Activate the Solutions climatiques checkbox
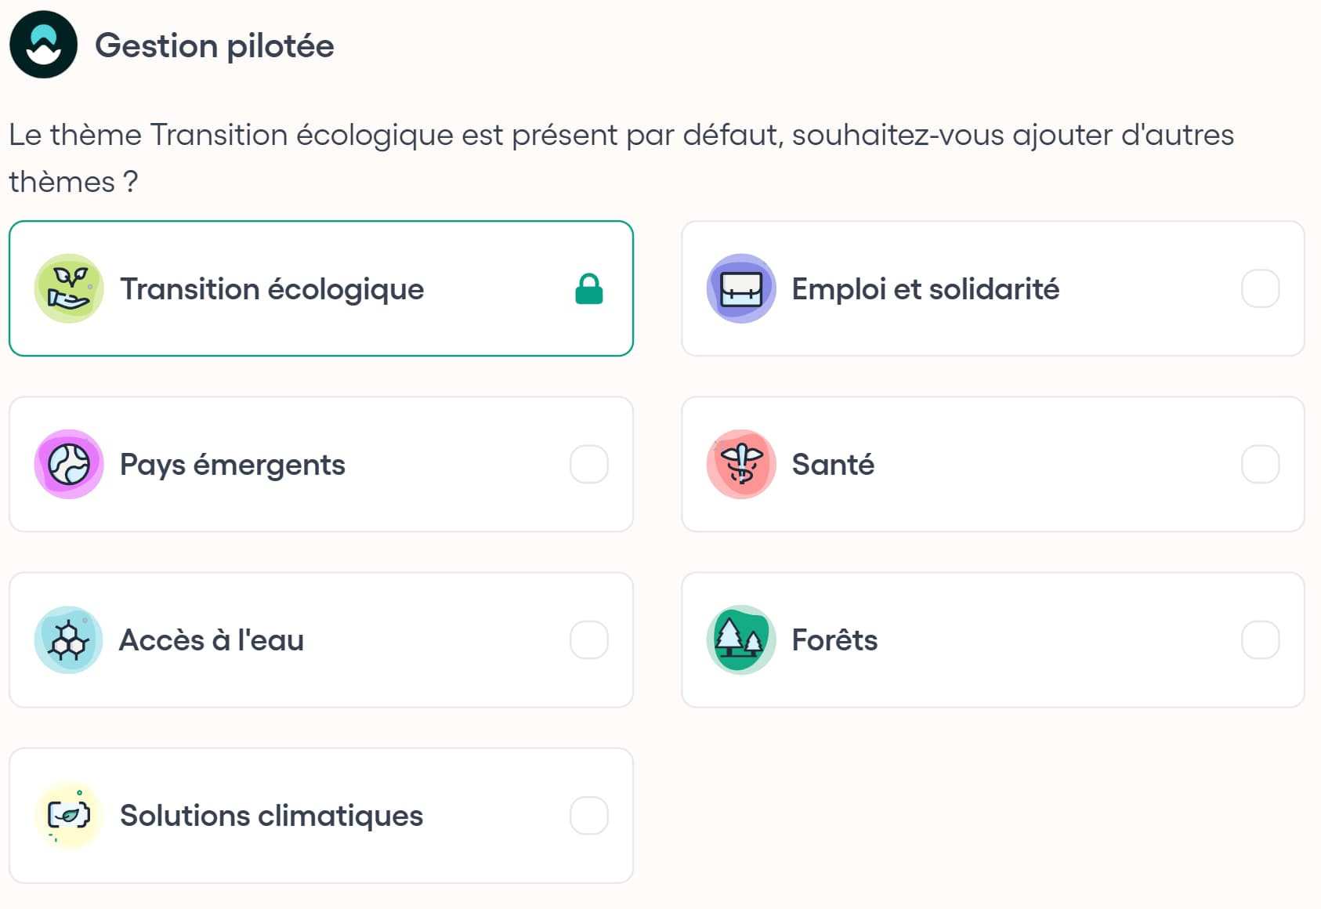 (x=589, y=815)
